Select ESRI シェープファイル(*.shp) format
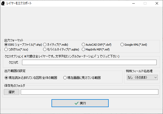 point(6,45)
